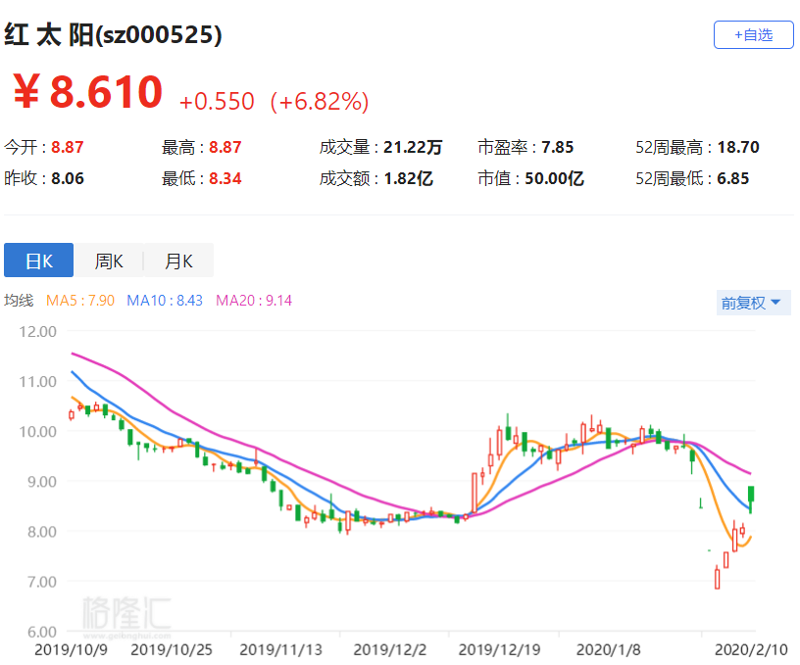Click the 2020/1/8 date axis label
The image size is (800, 665).
608,650
